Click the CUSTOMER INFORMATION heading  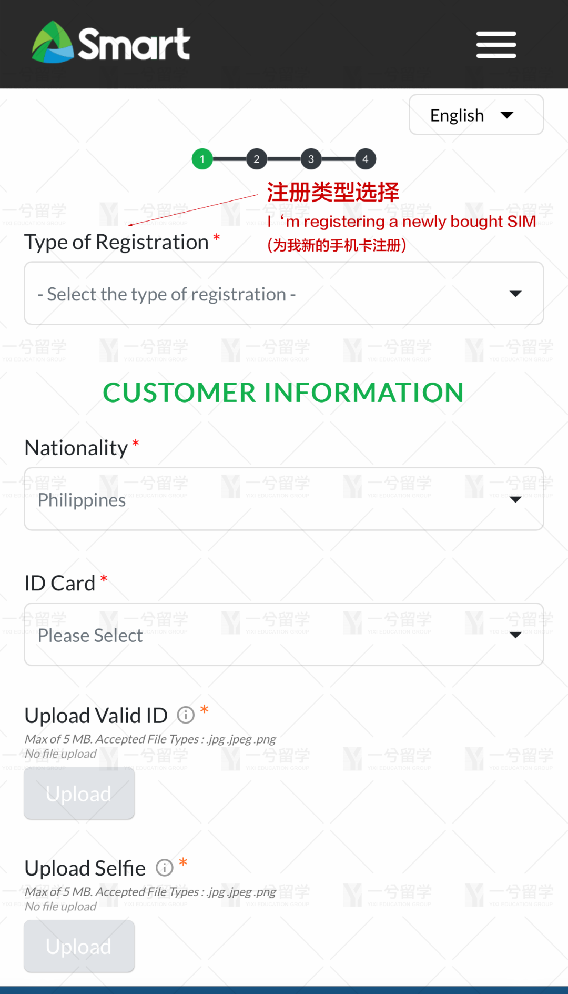click(x=283, y=393)
